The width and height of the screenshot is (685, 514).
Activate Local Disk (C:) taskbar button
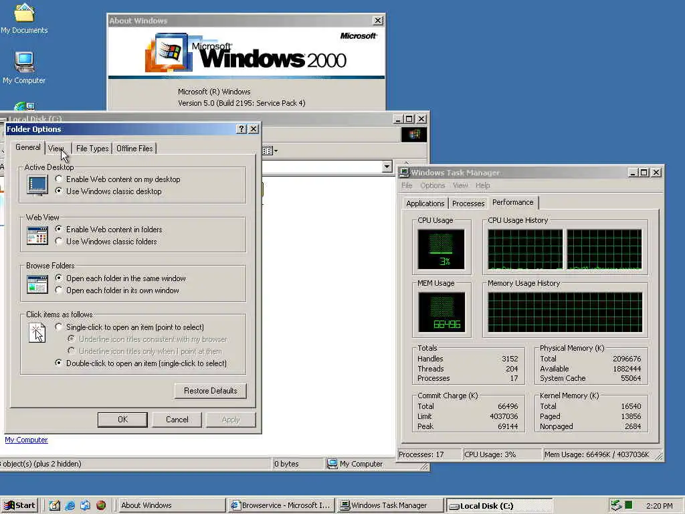pos(499,505)
